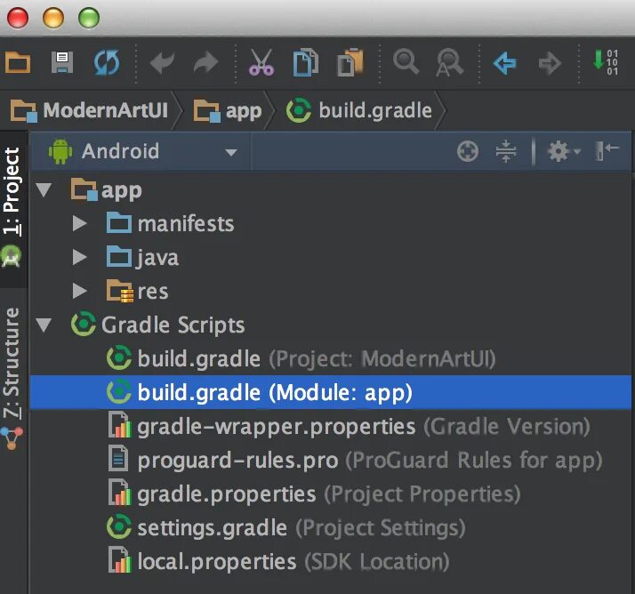This screenshot has width=635, height=594.
Task: Click the build.gradle breadcrumb
Action: [x=359, y=110]
